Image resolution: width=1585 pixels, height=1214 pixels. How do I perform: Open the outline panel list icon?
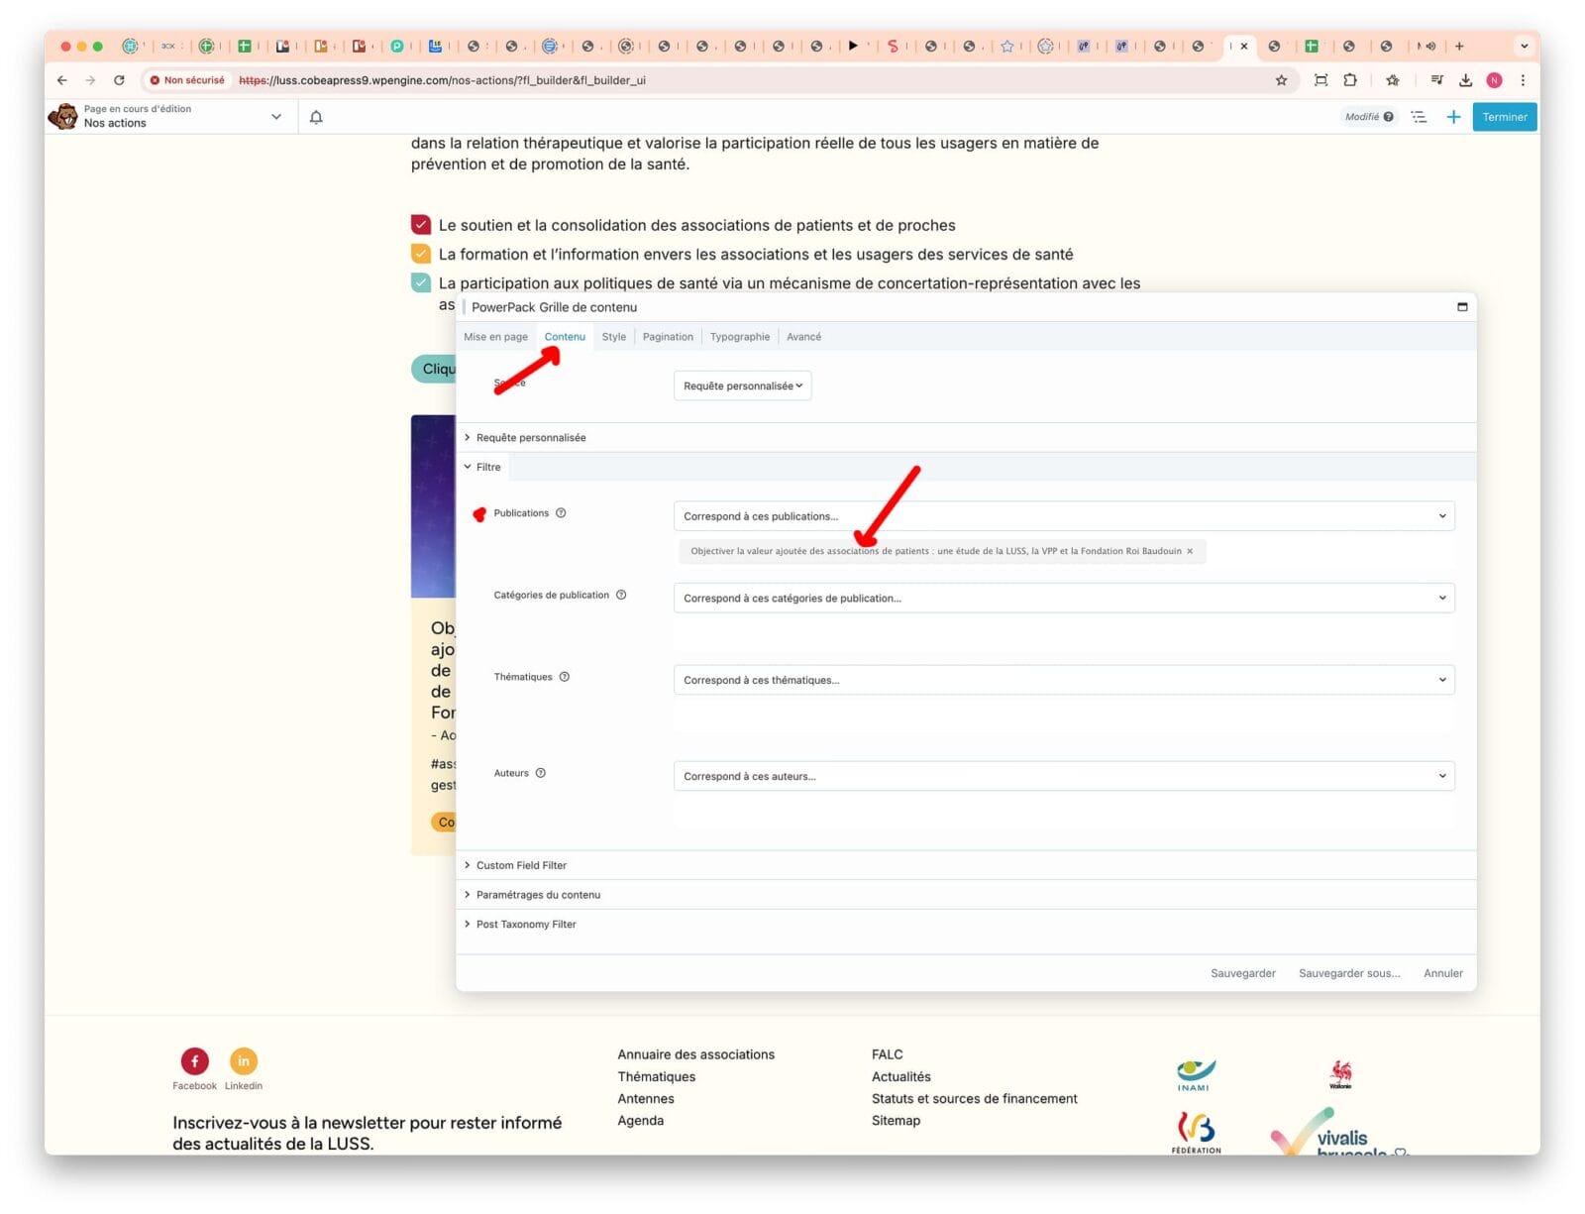click(x=1419, y=117)
